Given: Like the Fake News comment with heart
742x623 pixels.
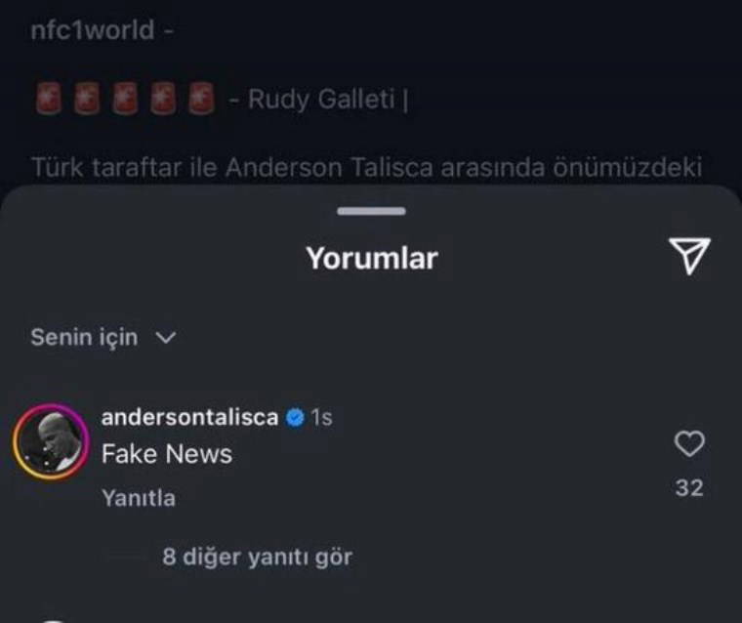Looking at the screenshot, I should (689, 443).
